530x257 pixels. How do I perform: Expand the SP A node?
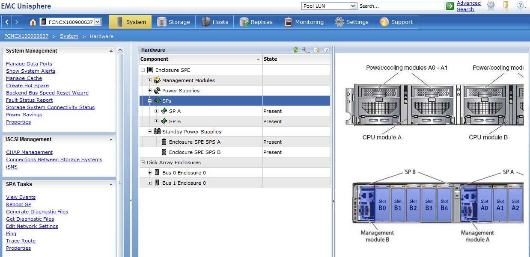(x=157, y=111)
